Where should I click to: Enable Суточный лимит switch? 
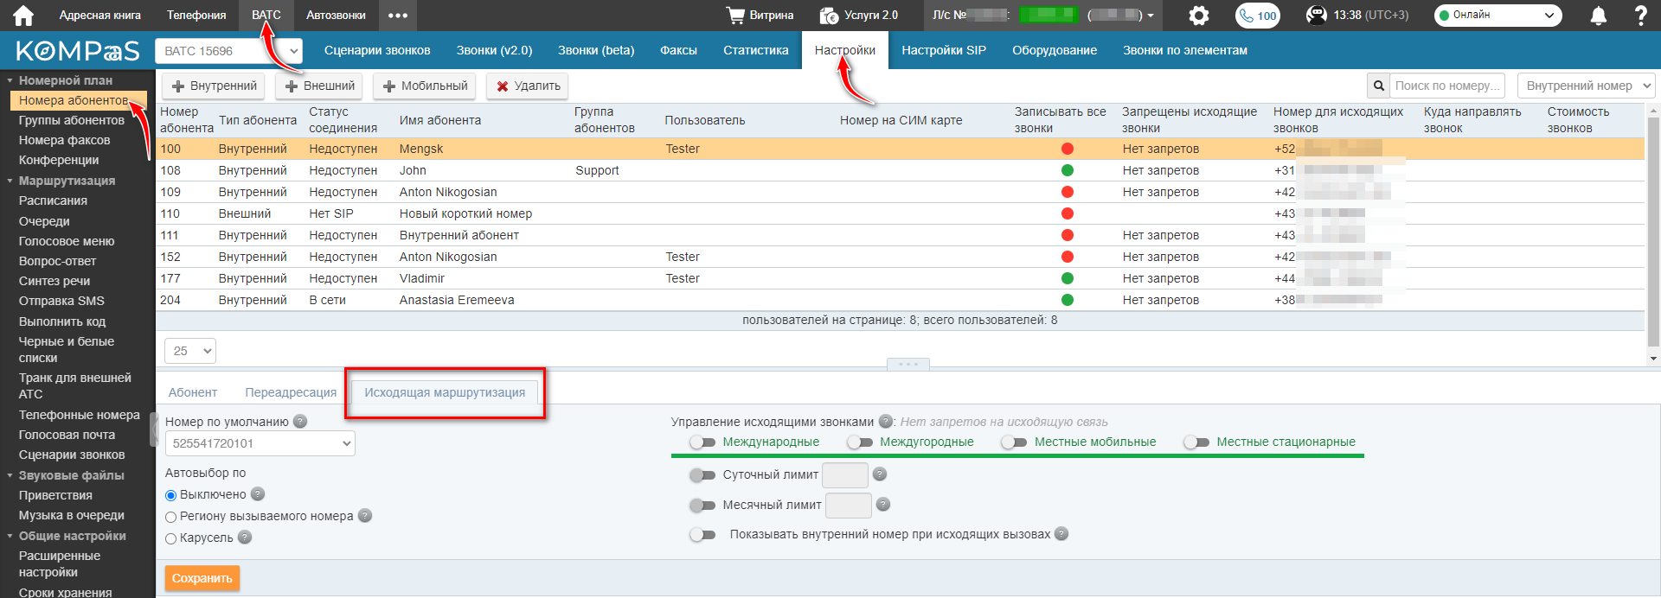click(702, 474)
